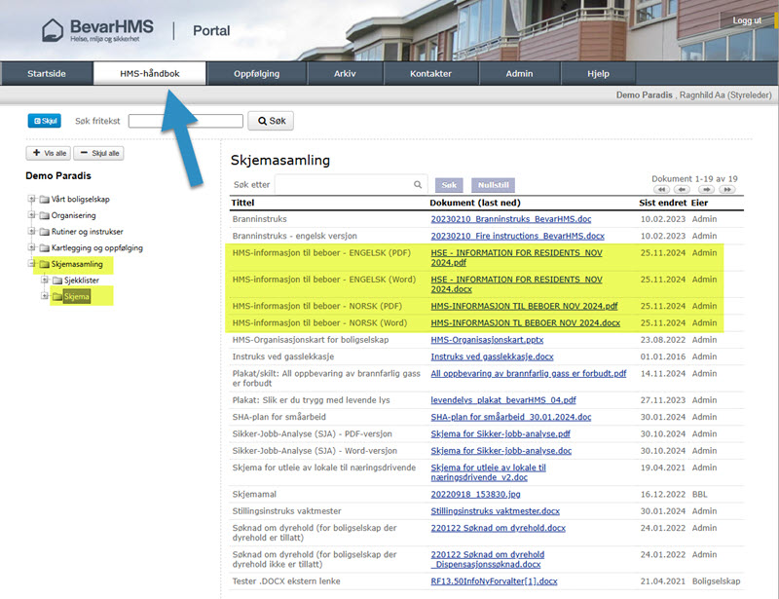The image size is (779, 599).
Task: Go to first page of documents
Action: click(661, 190)
